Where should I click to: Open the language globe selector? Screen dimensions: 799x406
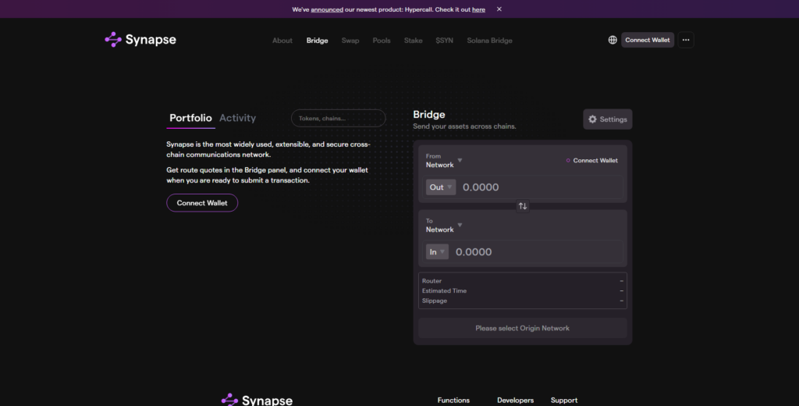(613, 40)
